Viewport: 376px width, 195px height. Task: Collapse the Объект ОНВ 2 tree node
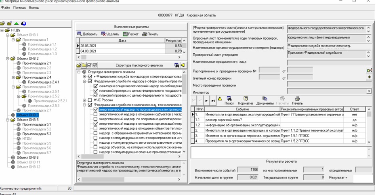click(8, 59)
